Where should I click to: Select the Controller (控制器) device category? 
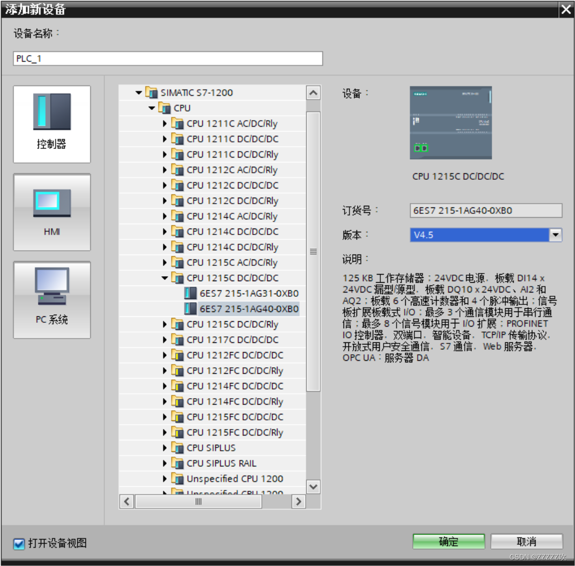pyautogui.click(x=52, y=124)
